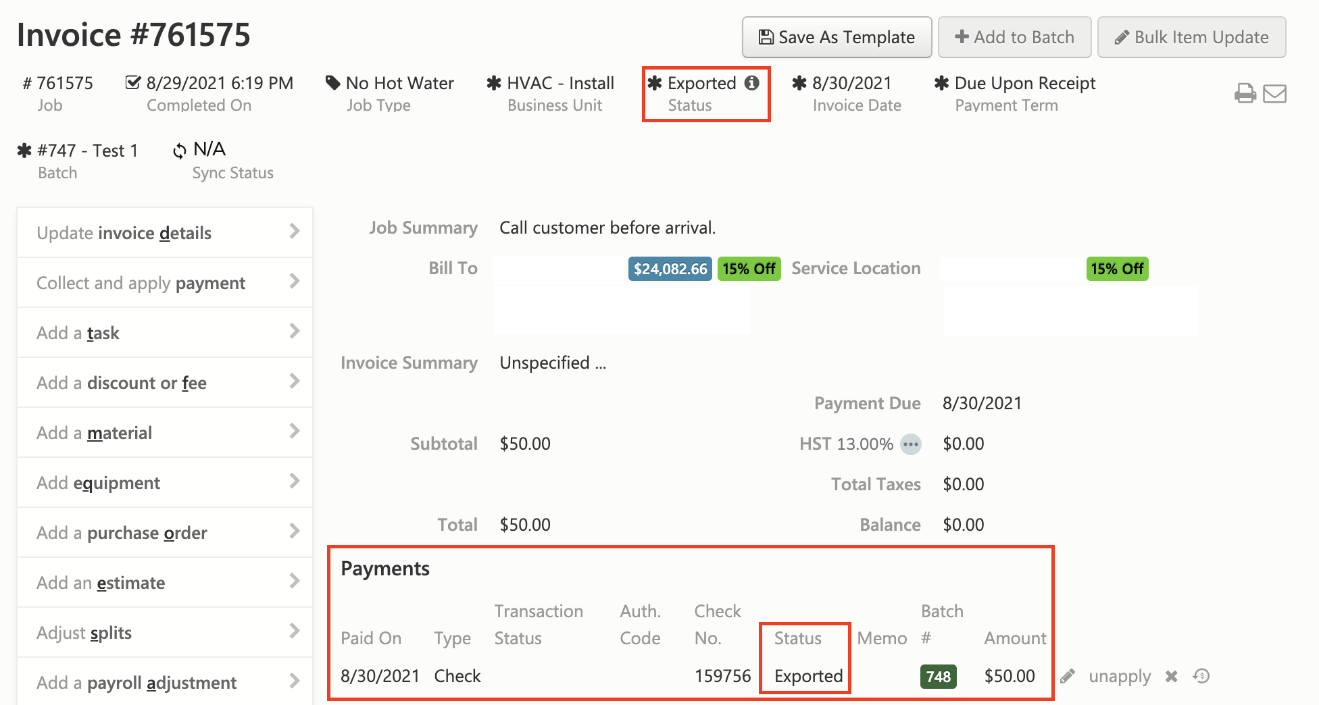Click the N/A sync status value
Image resolution: width=1319 pixels, height=705 pixels.
point(209,149)
